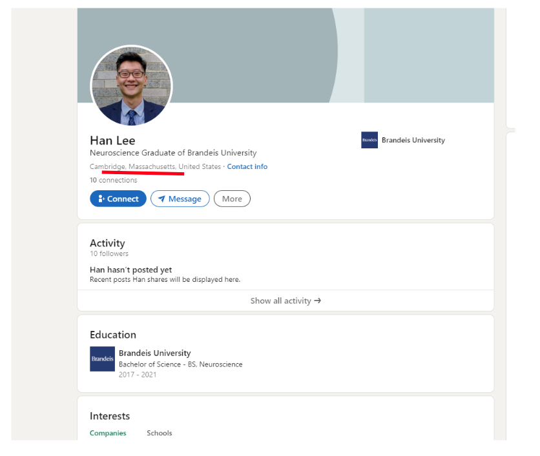Open Brandeis University entry under Education
Screen dimensions: 540x456
154,353
